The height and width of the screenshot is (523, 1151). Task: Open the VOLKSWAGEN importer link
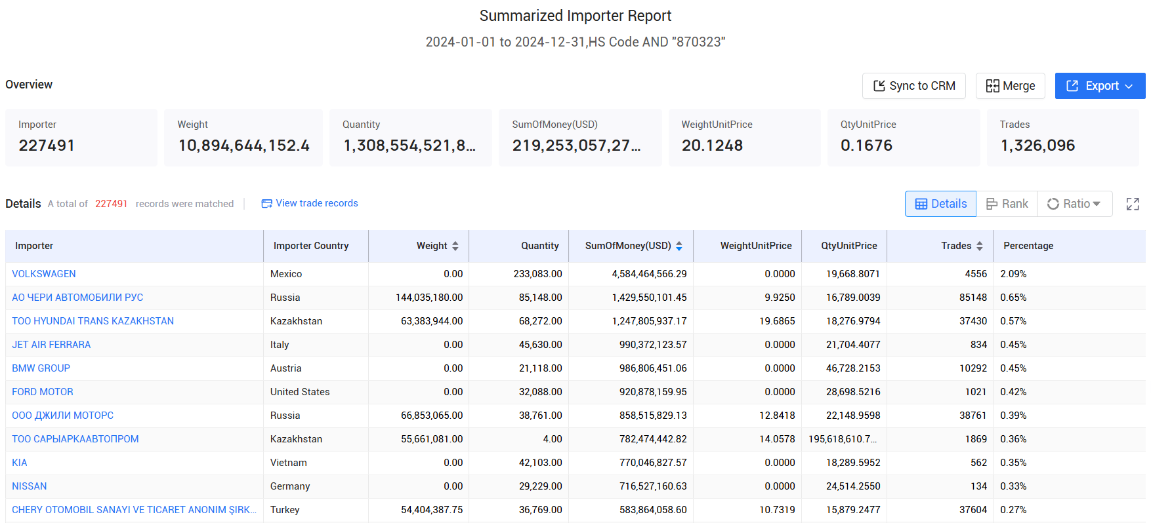(x=44, y=274)
